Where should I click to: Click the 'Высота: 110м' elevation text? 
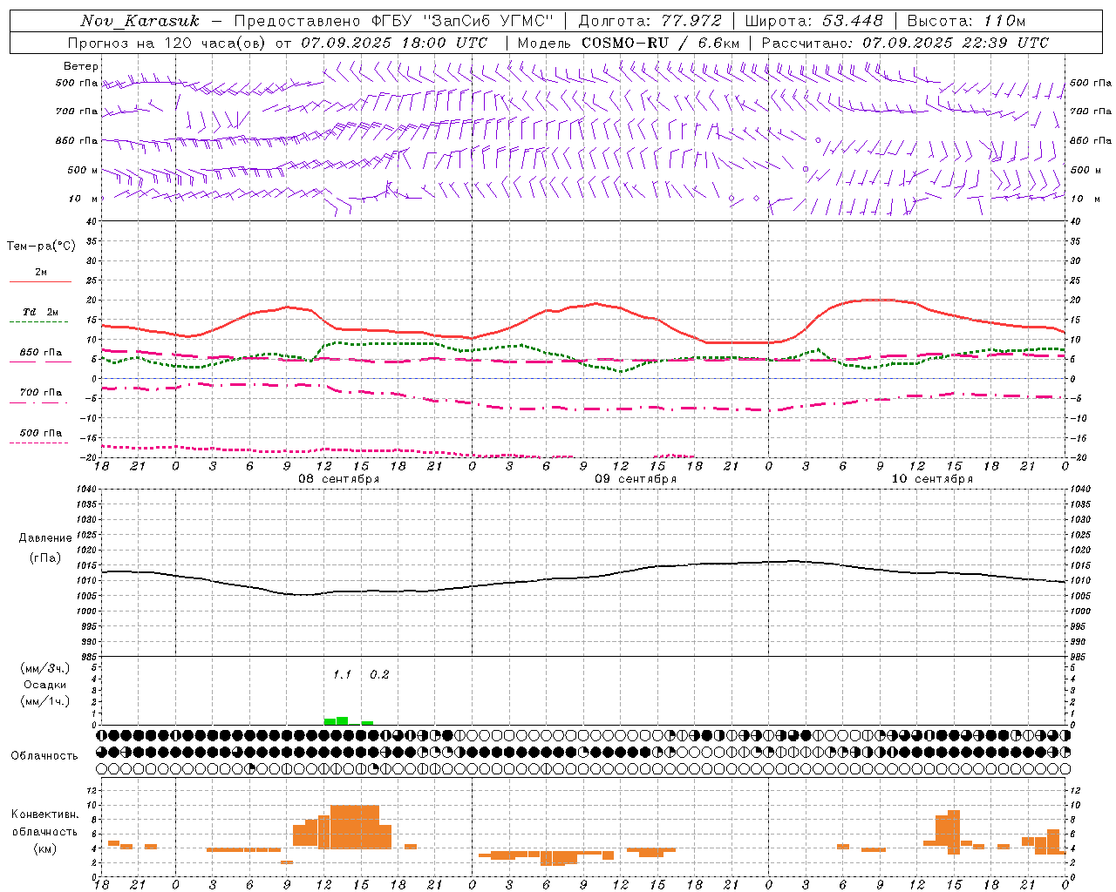pos(966,21)
